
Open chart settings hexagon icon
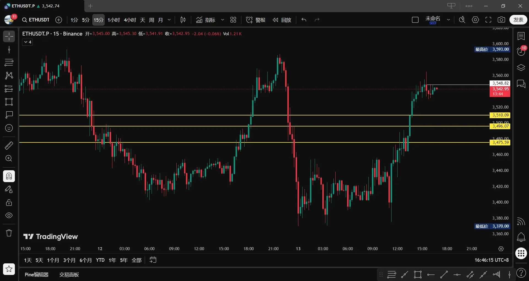(475, 20)
